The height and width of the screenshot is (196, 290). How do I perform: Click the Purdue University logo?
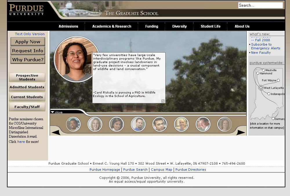26,10
